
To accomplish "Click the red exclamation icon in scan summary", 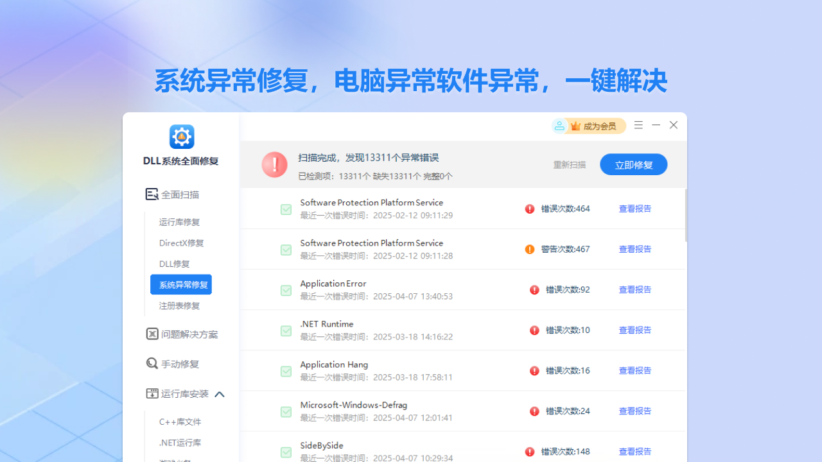I will coord(274,164).
